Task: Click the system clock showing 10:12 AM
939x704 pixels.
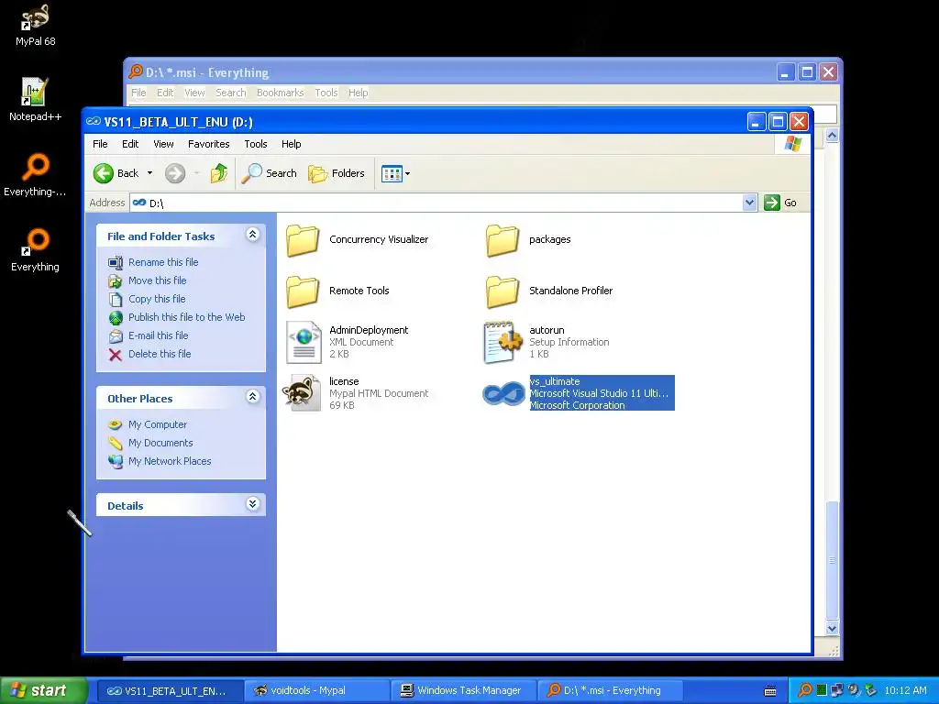Action: click(905, 690)
